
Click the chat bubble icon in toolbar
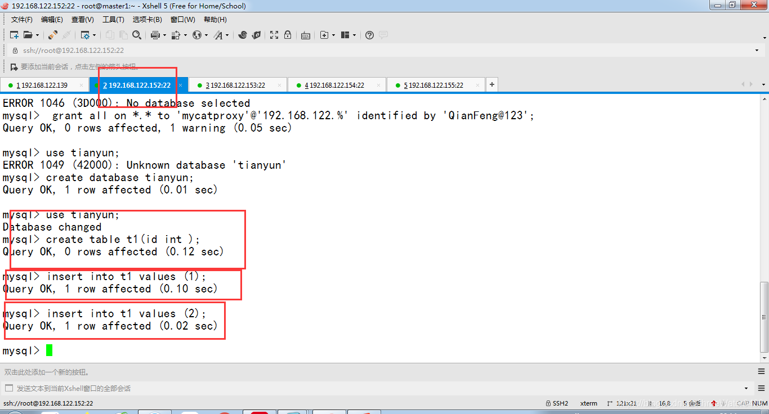point(383,35)
